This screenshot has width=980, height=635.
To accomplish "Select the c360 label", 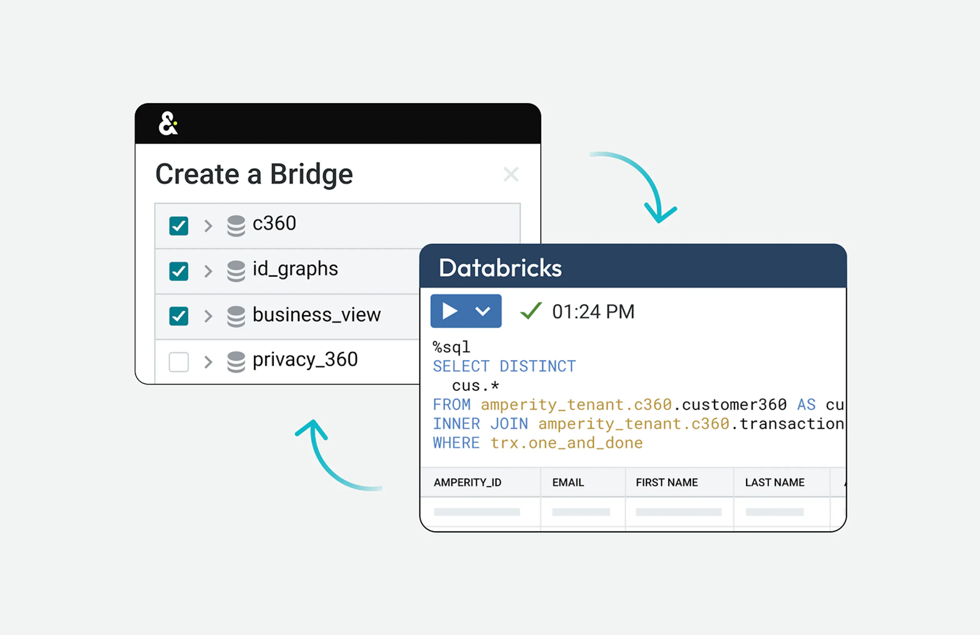I will pyautogui.click(x=274, y=223).
